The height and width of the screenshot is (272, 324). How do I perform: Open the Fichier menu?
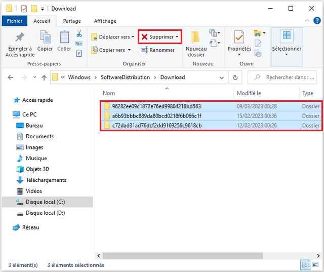[x=15, y=21]
